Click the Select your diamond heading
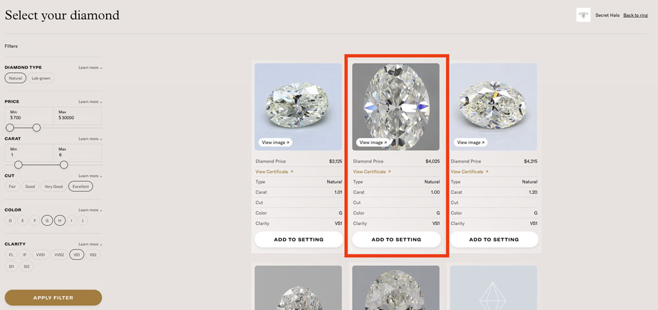 tap(62, 16)
